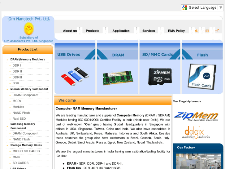Click the 2GB Flash Cards image
This screenshot has width=225, height=169.
click(x=202, y=77)
